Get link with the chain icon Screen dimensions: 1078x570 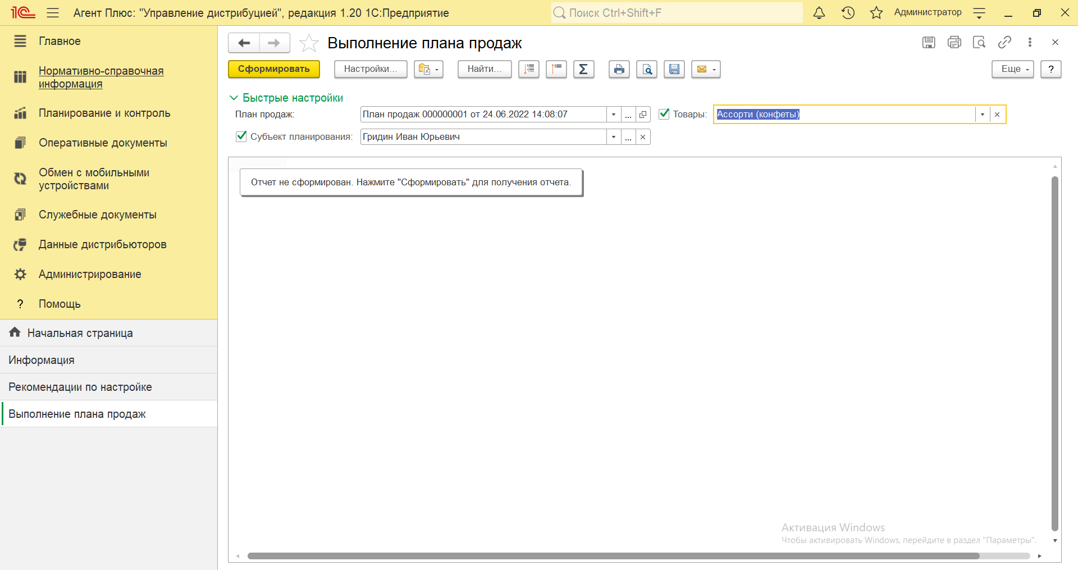[1004, 42]
